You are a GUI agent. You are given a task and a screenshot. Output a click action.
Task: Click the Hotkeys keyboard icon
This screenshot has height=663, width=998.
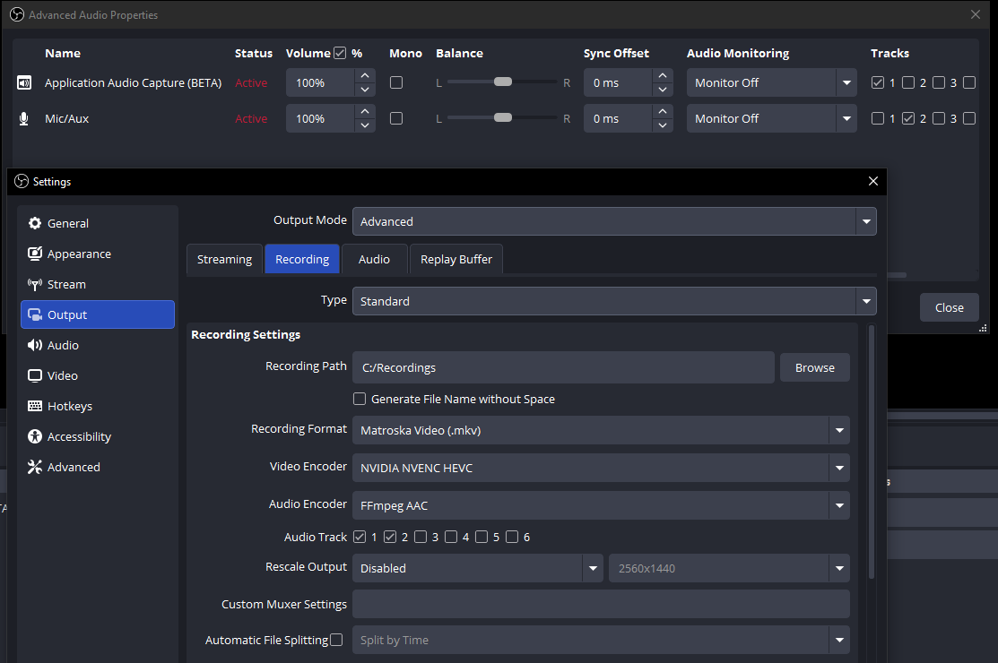tap(35, 406)
